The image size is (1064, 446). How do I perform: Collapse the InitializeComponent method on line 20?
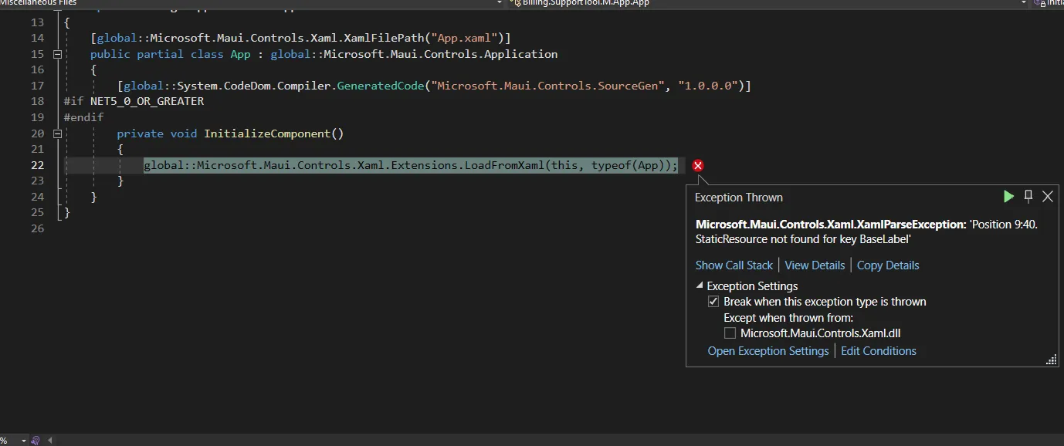pos(57,133)
